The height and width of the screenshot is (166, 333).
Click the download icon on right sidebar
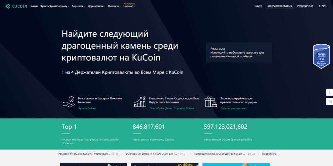point(330,92)
